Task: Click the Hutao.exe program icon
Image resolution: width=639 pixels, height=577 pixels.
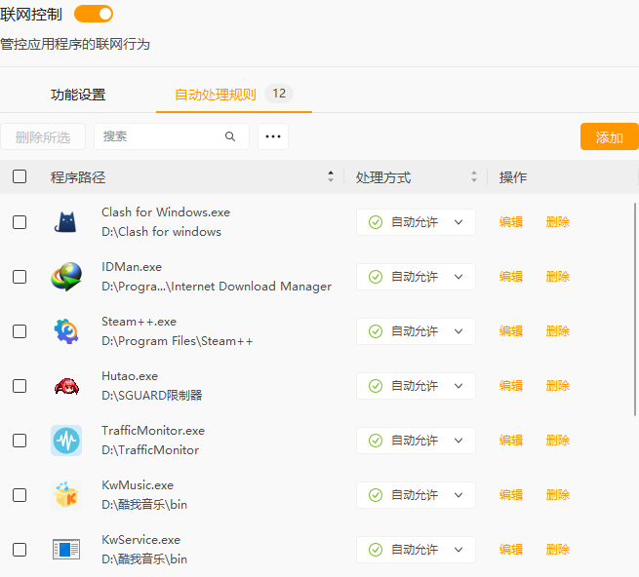Action: pyautogui.click(x=66, y=386)
